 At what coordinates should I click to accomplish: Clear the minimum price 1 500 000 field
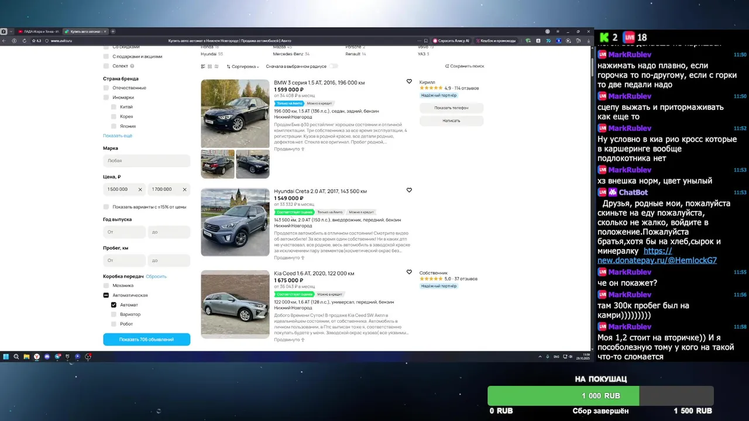[140, 189]
